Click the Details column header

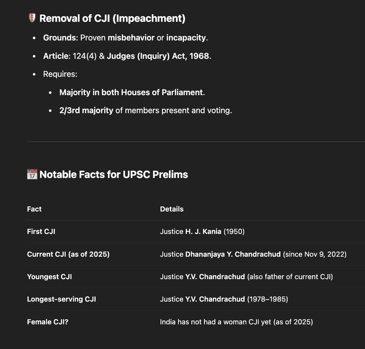pyautogui.click(x=172, y=209)
